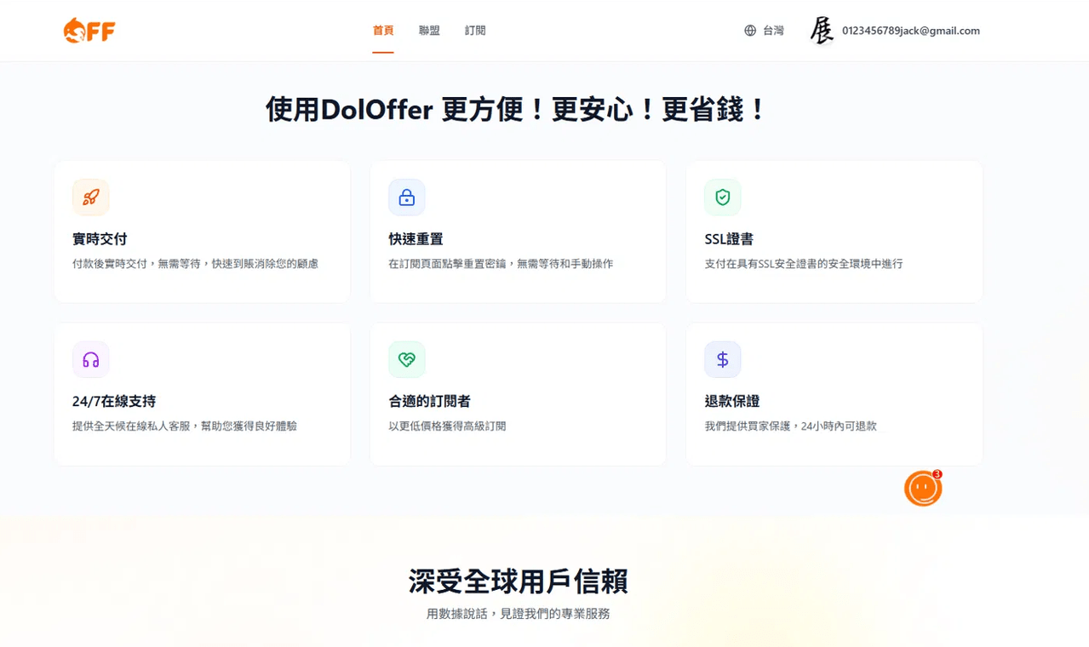Click the heart handshake icon for 合適的訂閱者
1089x647 pixels.
(407, 359)
